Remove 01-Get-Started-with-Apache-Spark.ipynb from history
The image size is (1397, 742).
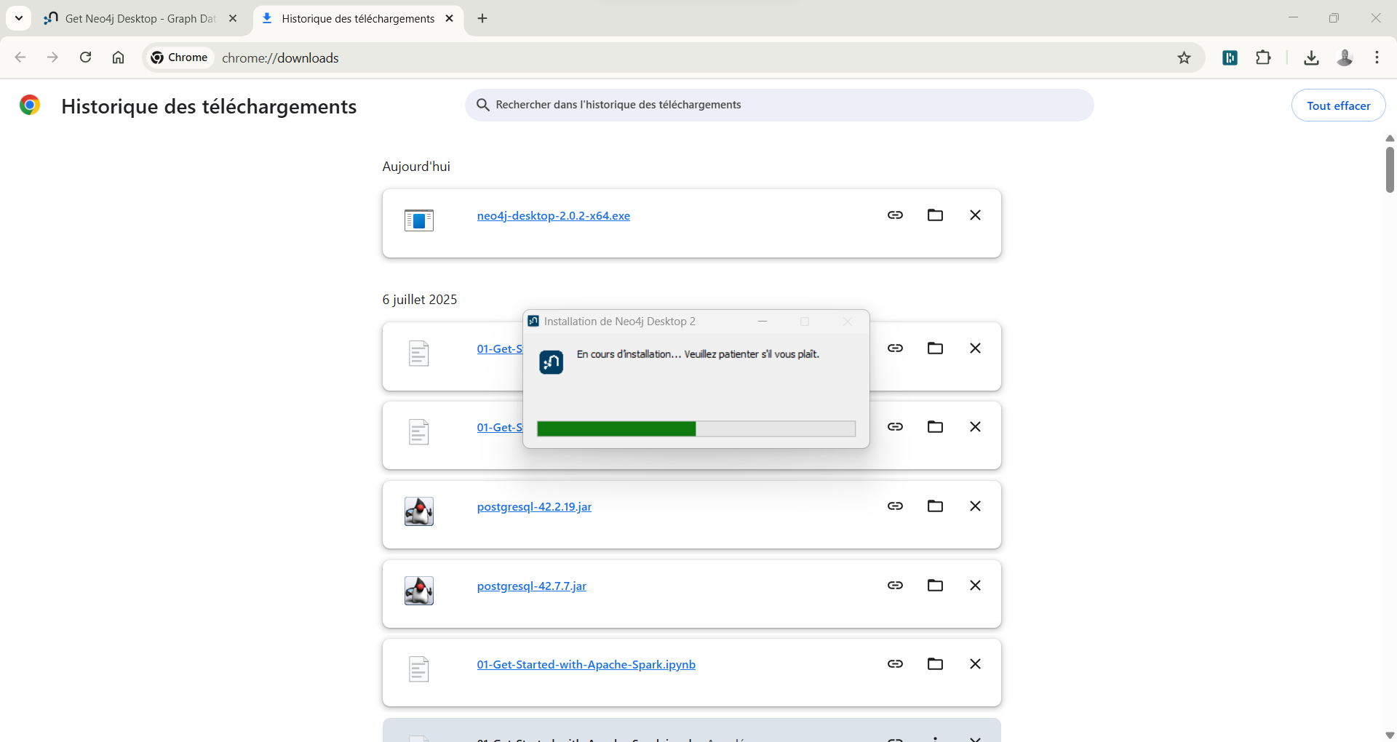click(975, 664)
